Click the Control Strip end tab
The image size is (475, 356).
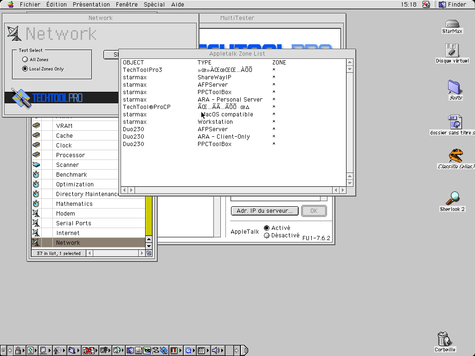click(x=245, y=350)
